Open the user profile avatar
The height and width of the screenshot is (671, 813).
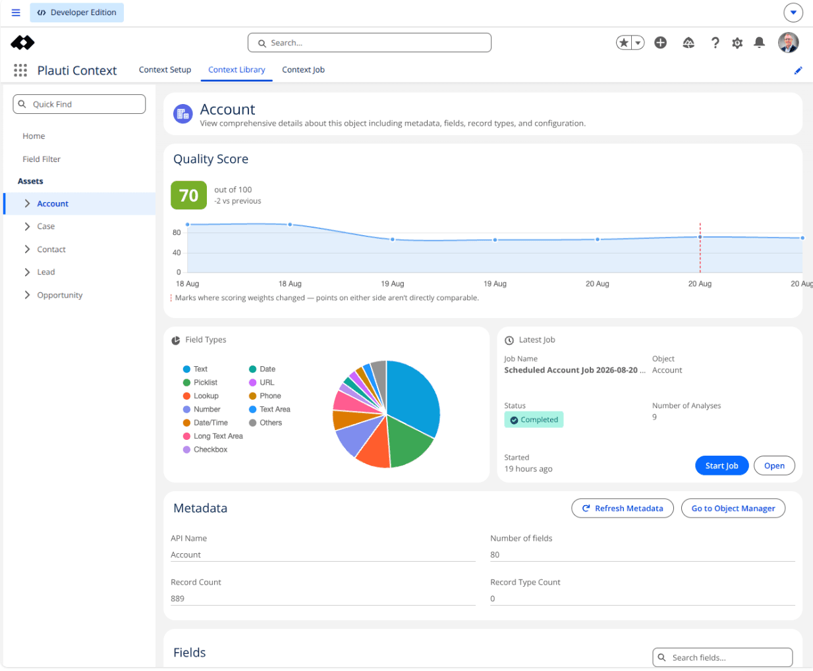(789, 43)
